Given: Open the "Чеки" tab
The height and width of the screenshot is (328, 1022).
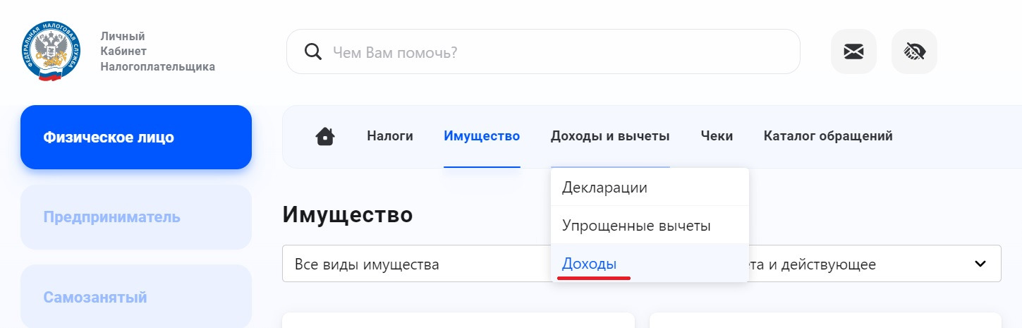Looking at the screenshot, I should (x=717, y=136).
